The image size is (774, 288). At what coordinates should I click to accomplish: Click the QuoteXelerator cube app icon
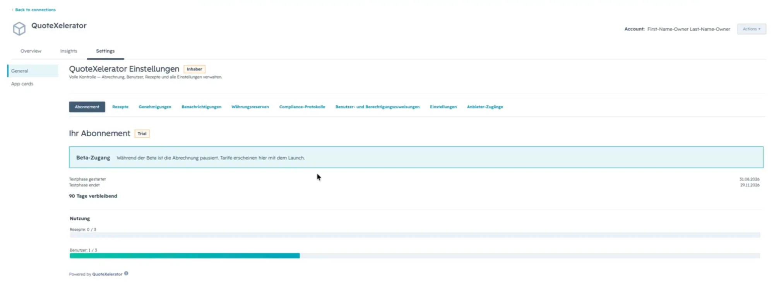(x=19, y=29)
